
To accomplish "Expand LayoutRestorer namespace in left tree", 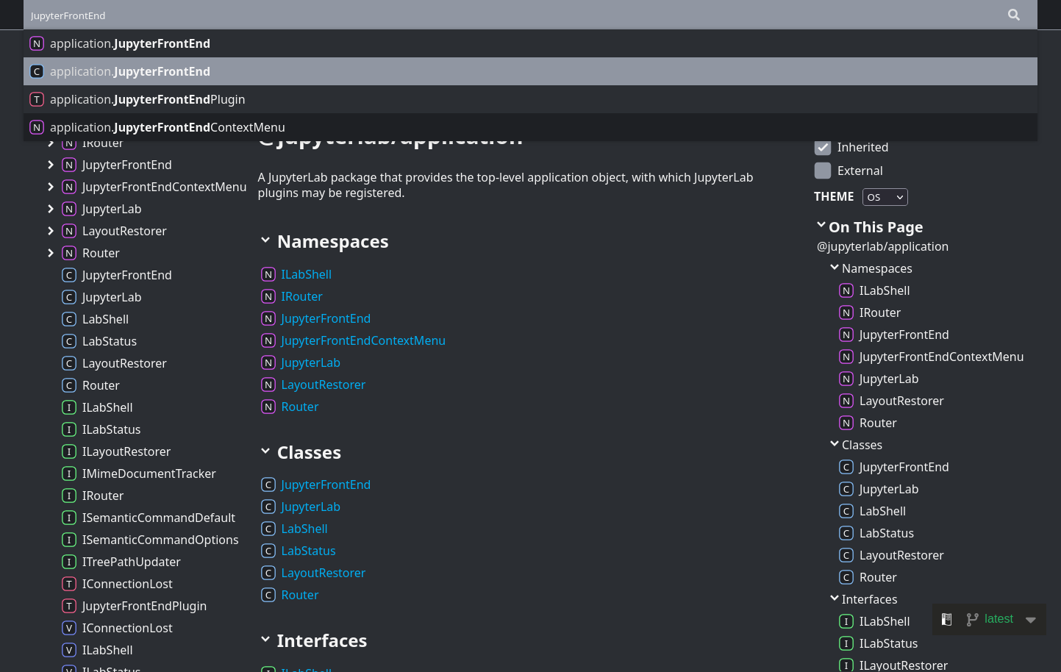I will (x=51, y=231).
